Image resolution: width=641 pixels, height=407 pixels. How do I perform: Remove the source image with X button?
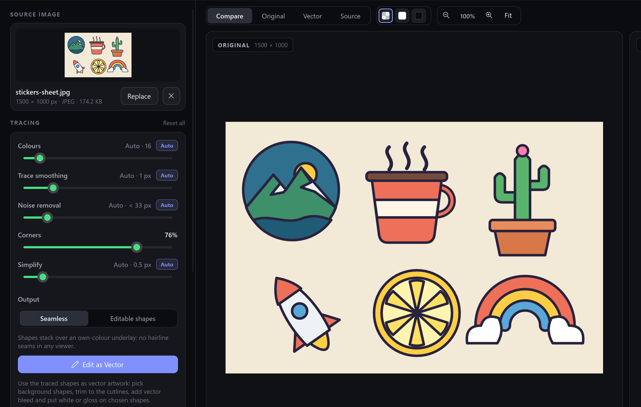pos(171,96)
